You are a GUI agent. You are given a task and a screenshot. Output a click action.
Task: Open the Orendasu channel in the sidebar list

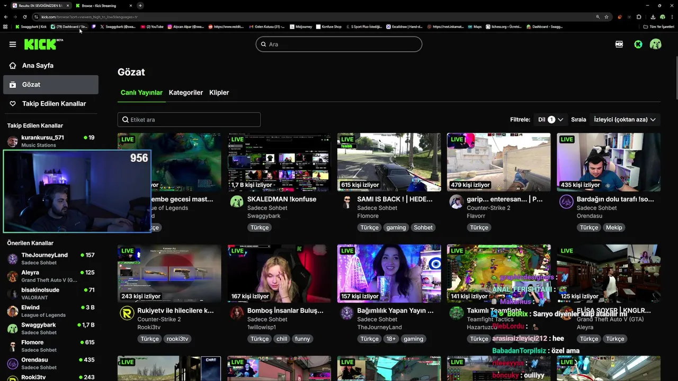point(51,364)
